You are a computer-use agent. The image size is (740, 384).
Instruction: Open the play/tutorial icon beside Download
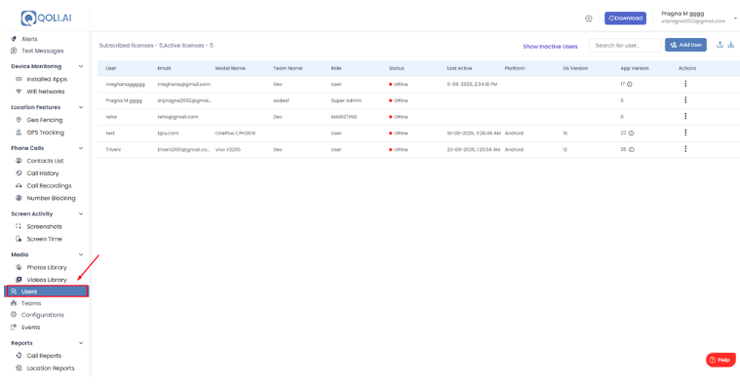pyautogui.click(x=589, y=19)
